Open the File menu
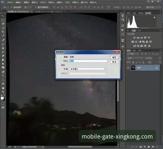Screen dimensions: 163x149 coord(10,2)
